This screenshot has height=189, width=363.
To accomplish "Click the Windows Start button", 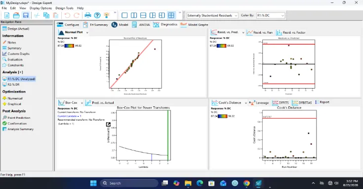I will click(93, 183).
